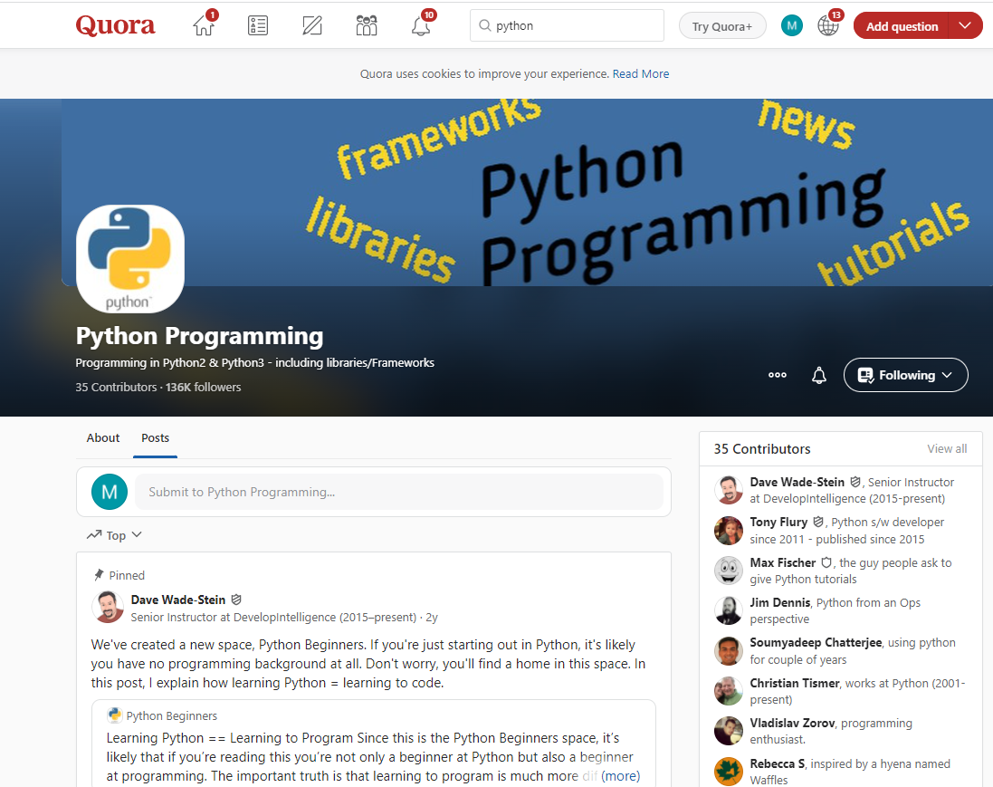
Task: Open the Answer pencil icon
Action: click(312, 26)
